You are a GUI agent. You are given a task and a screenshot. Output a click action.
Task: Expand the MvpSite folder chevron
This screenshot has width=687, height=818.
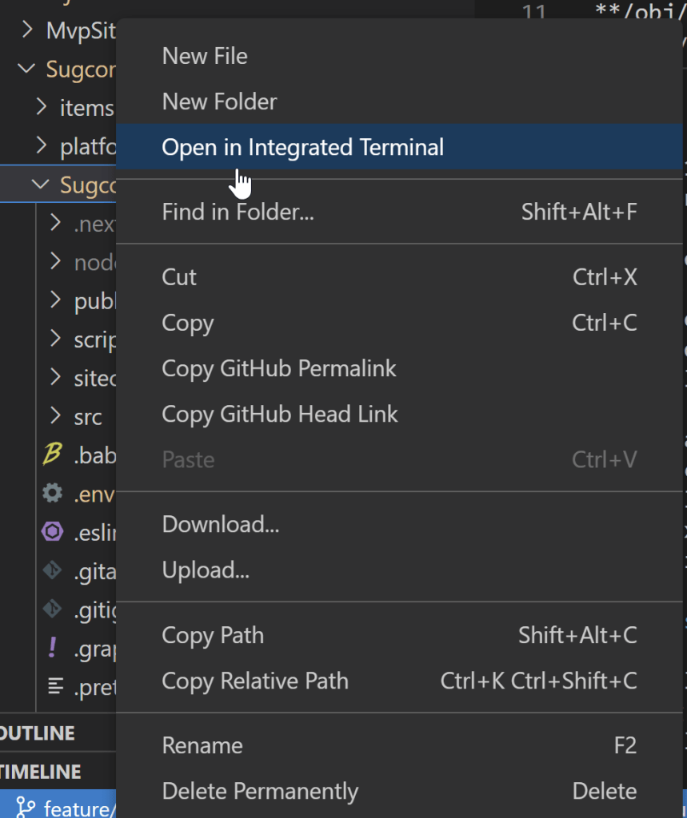point(28,31)
